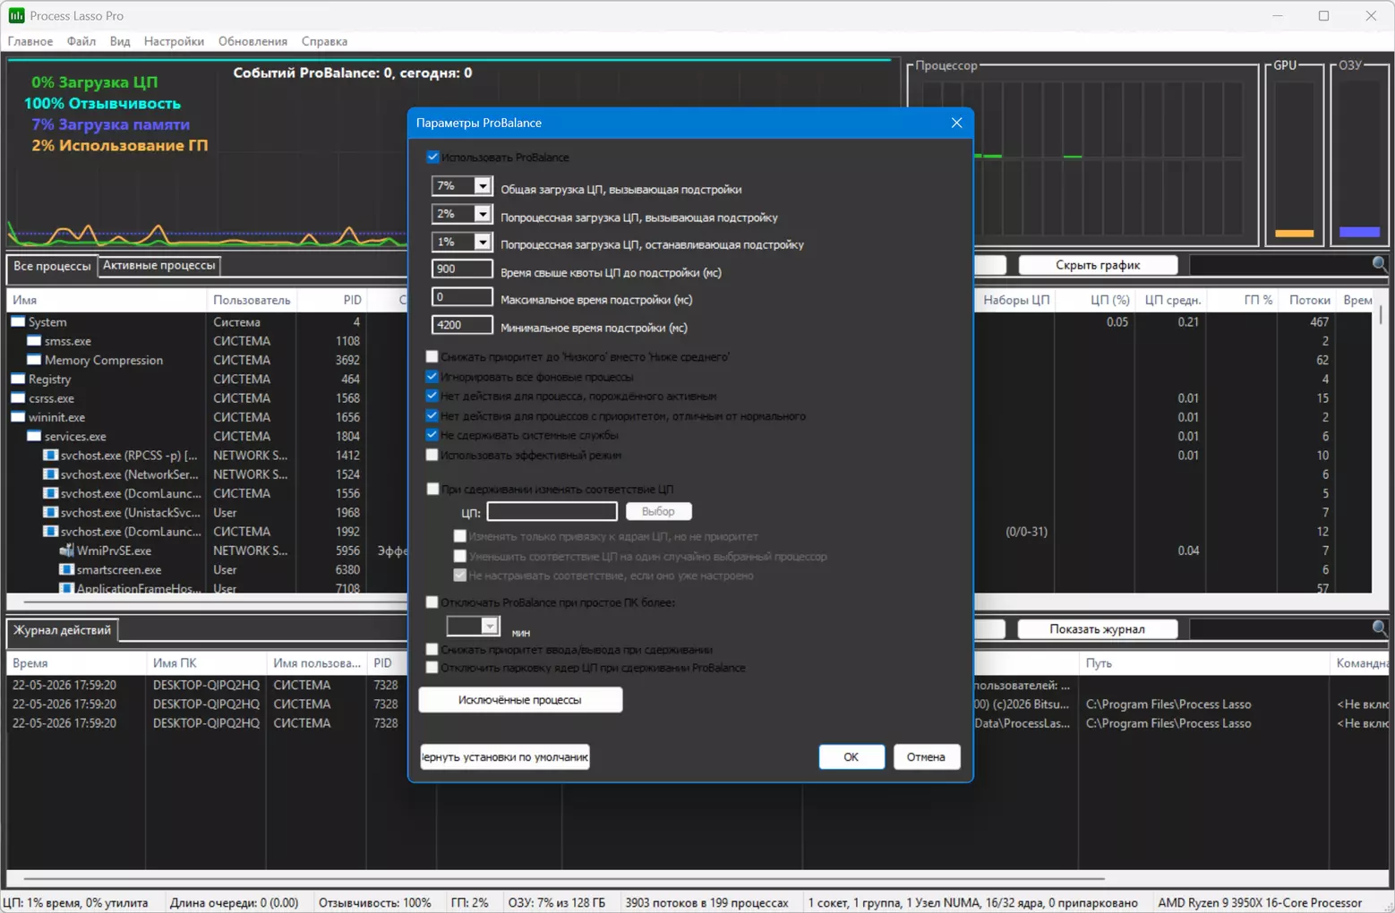Click the search magnifier beside Показать журнал
The image size is (1395, 913).
click(x=1380, y=628)
